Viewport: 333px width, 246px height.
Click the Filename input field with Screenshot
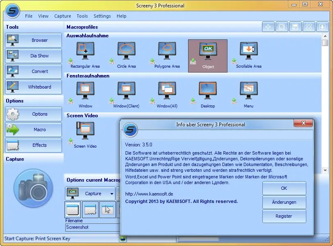coord(93,227)
